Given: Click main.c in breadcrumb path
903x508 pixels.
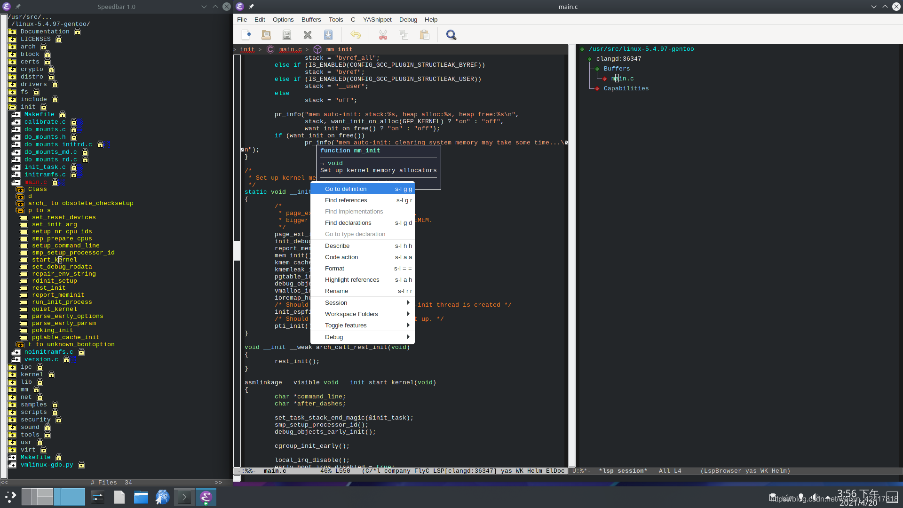Looking at the screenshot, I should 291,49.
